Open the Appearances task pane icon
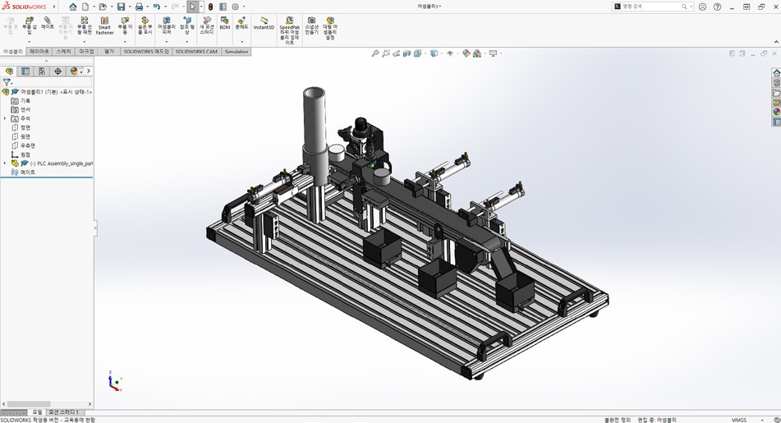The image size is (781, 423). (776, 112)
